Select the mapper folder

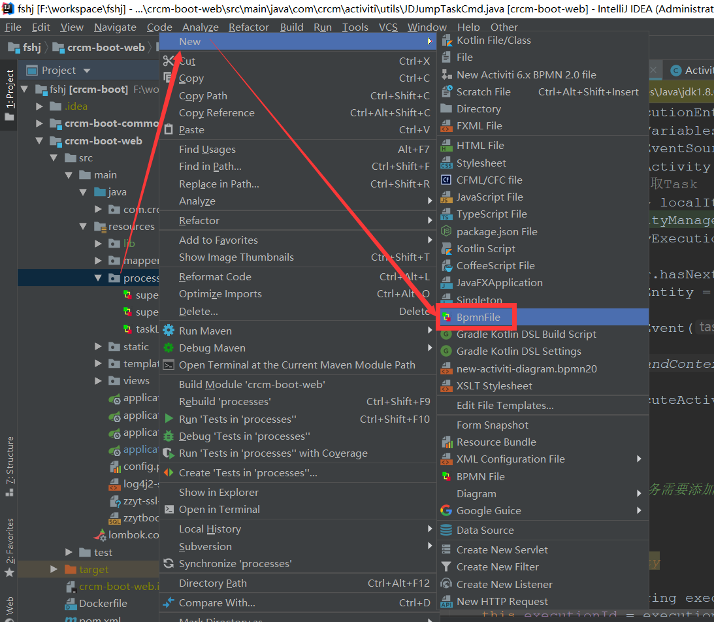pos(141,261)
